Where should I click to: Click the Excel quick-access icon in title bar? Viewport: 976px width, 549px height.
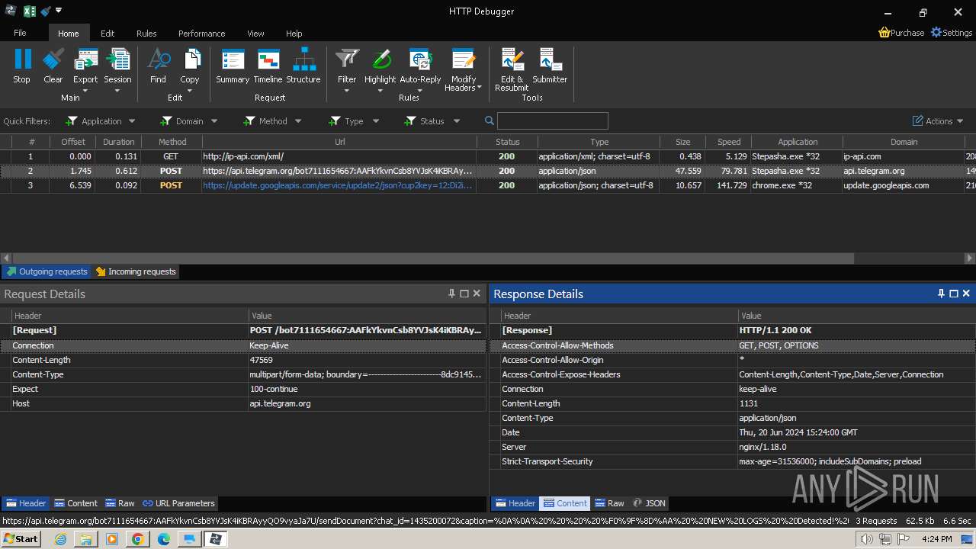point(30,11)
